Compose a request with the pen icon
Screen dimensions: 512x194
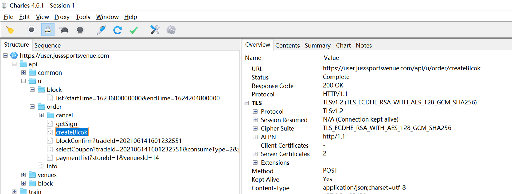tap(101, 30)
